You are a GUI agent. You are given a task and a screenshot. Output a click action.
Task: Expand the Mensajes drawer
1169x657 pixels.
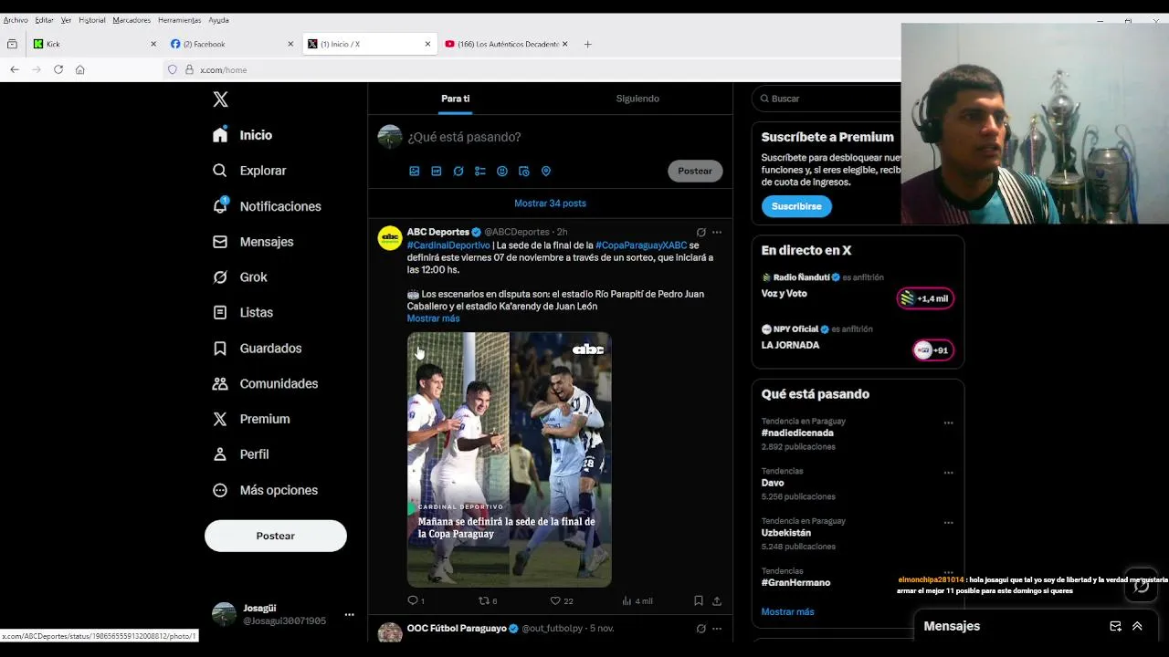click(x=1137, y=626)
